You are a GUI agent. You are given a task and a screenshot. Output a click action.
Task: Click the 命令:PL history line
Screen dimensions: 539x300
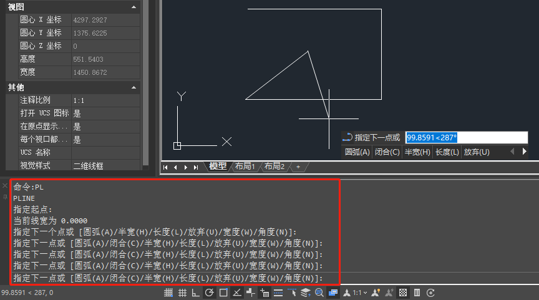29,187
